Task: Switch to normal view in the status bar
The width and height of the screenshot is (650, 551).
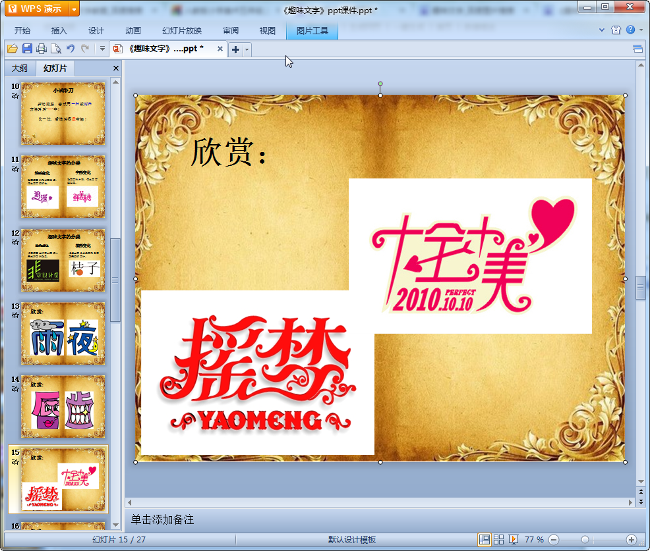Action: [x=484, y=539]
